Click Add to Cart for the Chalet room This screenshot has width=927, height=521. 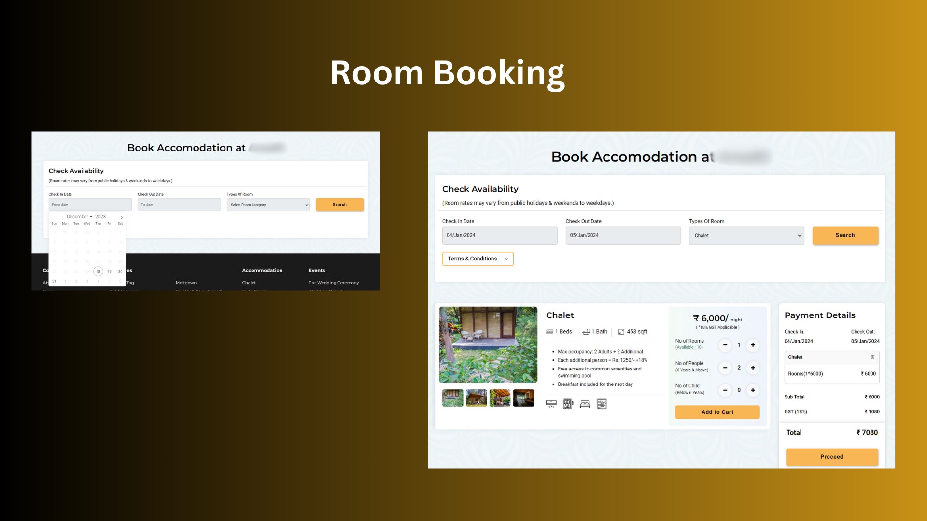pyautogui.click(x=716, y=411)
